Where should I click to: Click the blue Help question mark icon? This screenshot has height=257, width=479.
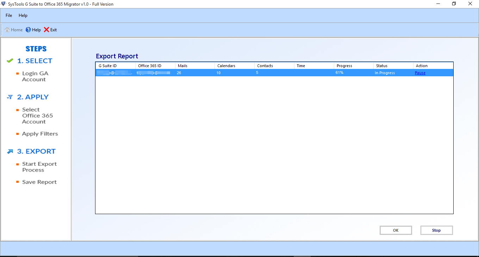(28, 30)
